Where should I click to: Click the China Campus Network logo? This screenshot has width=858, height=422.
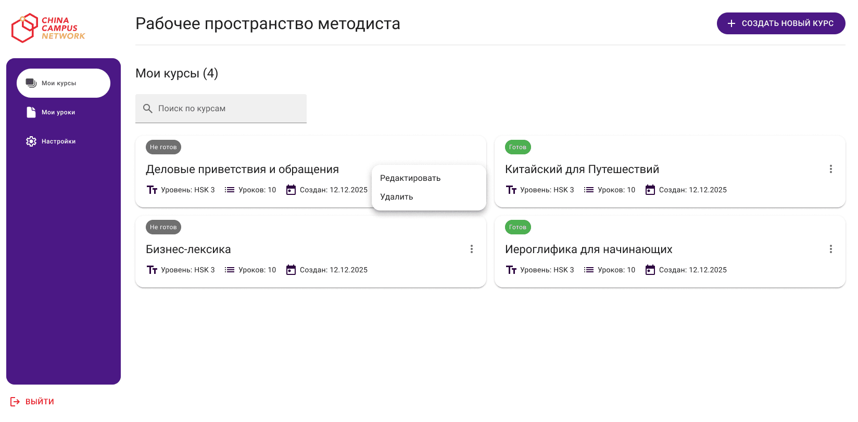[48, 28]
